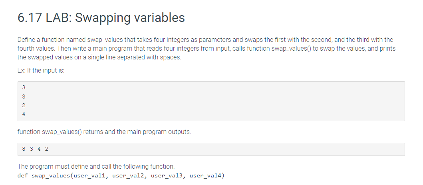The width and height of the screenshot is (423, 185).
Task: Click the empty area of the sample input box
Action: [x=216, y=101]
